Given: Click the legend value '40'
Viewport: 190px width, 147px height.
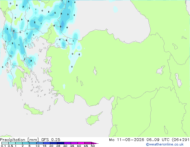Looking at the screenshot, I should (x=79, y=146).
